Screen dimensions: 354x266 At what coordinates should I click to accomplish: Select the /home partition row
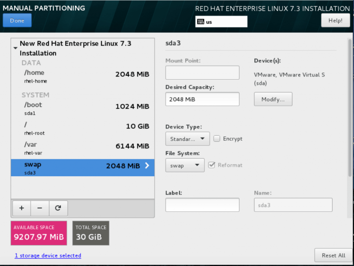[83, 76]
